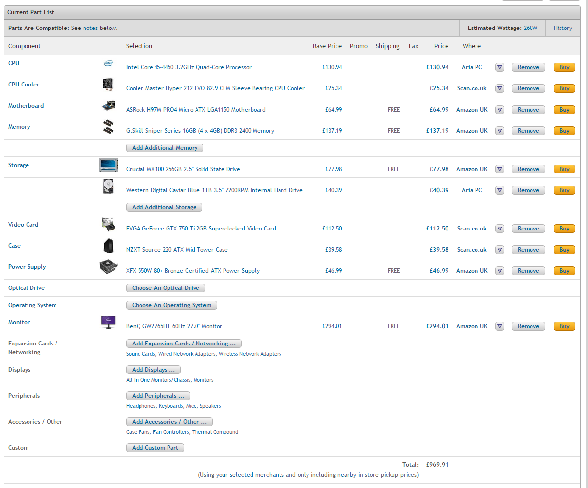Click the 260W estimated wattage link
The height and width of the screenshot is (488, 588).
[x=530, y=28]
